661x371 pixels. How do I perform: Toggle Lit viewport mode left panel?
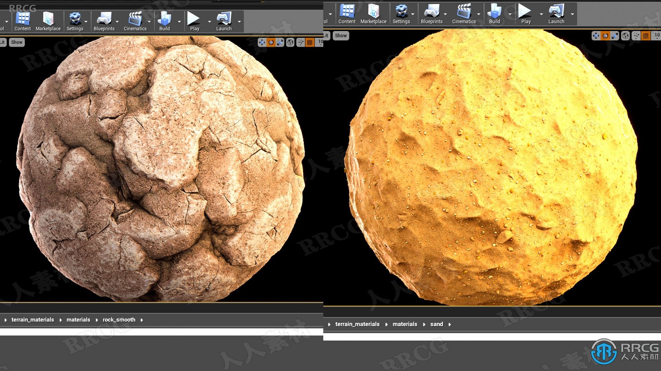pyautogui.click(x=4, y=42)
